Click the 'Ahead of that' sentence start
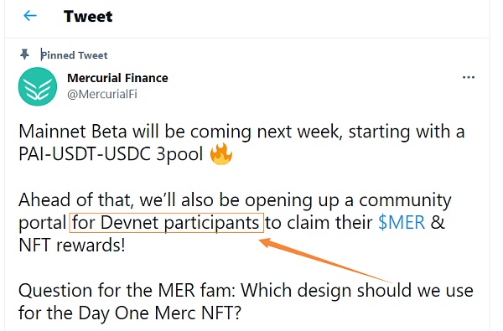 pos(75,199)
